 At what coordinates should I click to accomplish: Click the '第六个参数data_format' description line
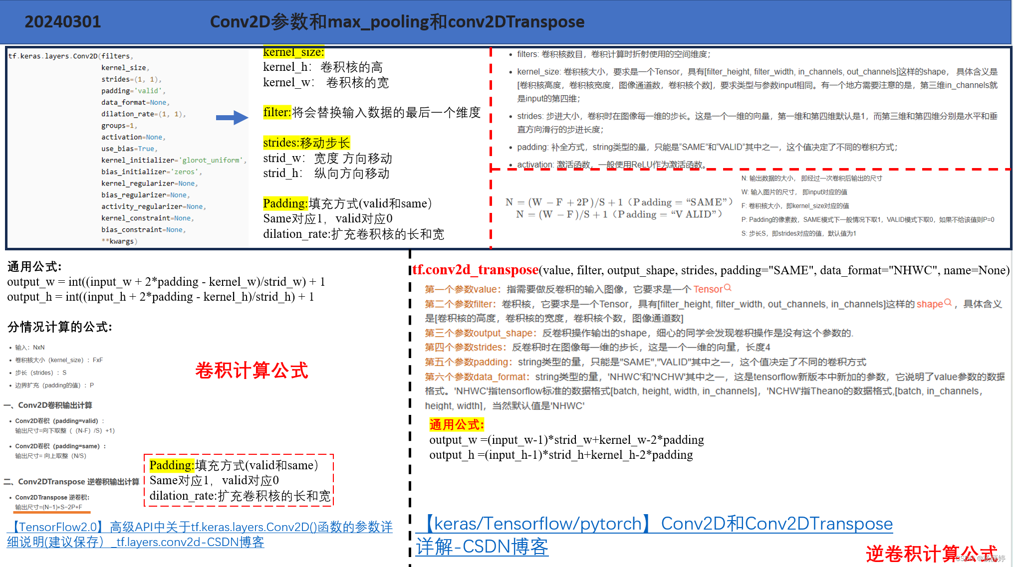[715, 391]
